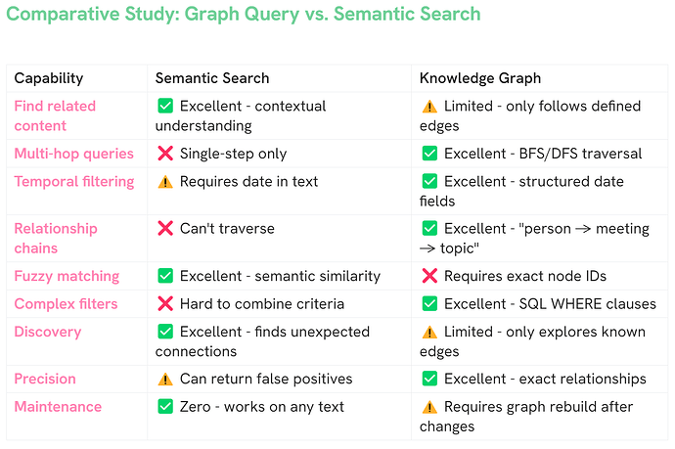Click the red cross beside "Can't traverse"
675x449 pixels.
[165, 229]
